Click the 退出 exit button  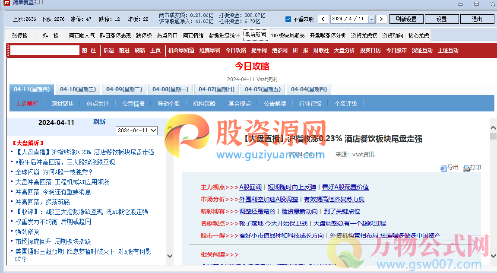click(x=477, y=19)
